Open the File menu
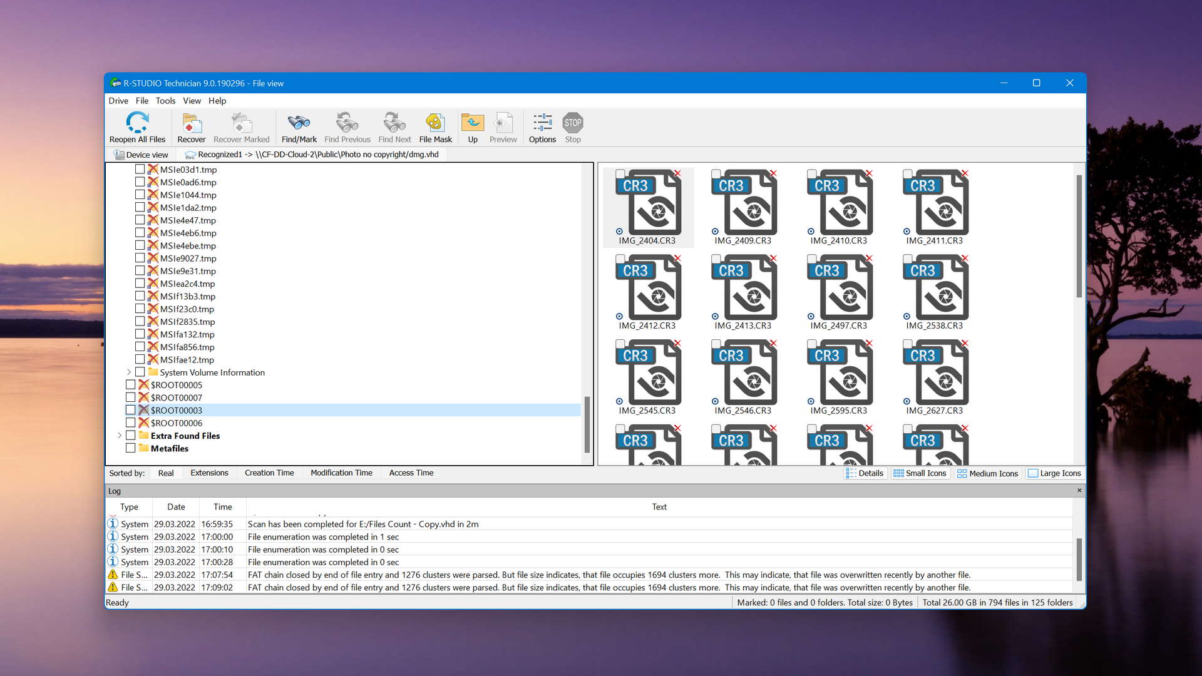This screenshot has height=676, width=1202. (142, 101)
